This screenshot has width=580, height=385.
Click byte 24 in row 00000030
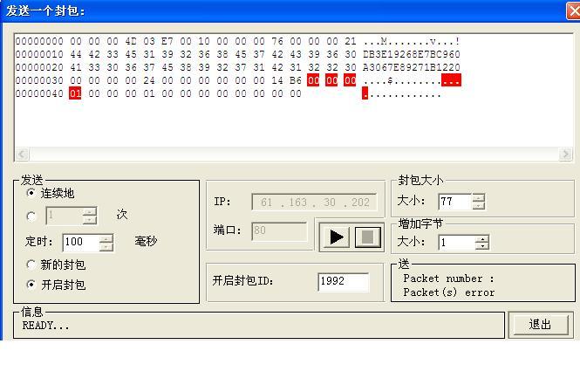click(149, 80)
